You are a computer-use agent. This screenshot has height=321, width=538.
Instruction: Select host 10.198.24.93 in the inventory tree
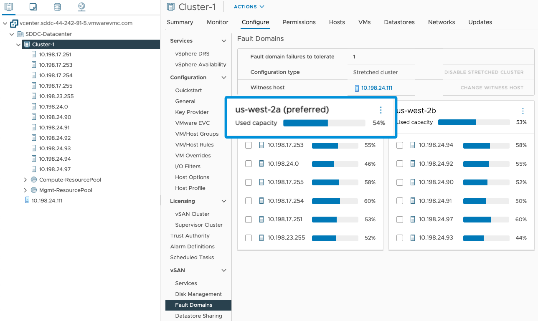55,148
